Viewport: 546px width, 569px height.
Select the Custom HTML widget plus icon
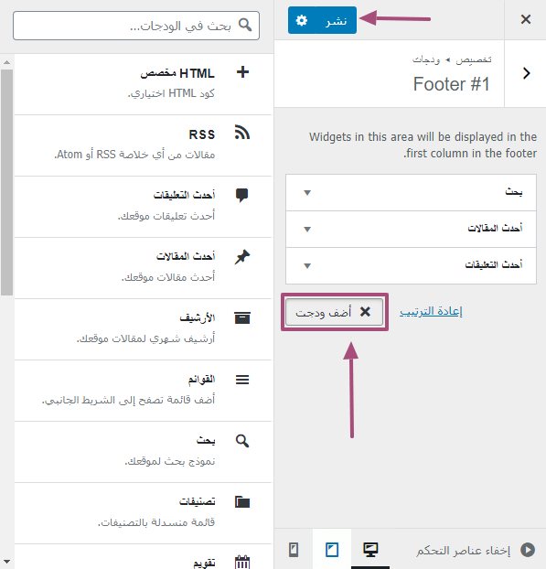coord(242,72)
